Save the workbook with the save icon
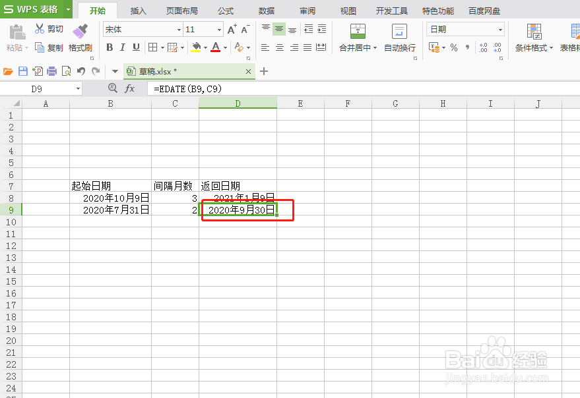The image size is (580, 398). (x=22, y=71)
